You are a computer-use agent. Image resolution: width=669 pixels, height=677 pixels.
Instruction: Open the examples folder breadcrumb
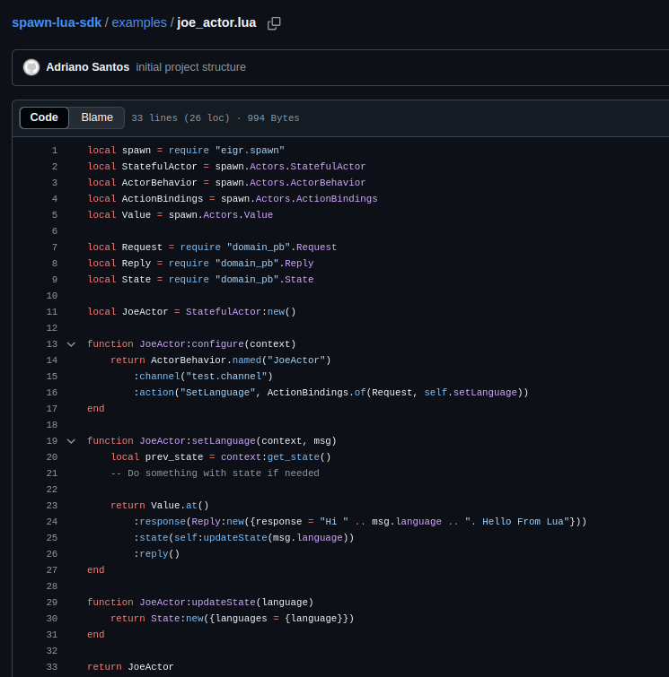139,22
